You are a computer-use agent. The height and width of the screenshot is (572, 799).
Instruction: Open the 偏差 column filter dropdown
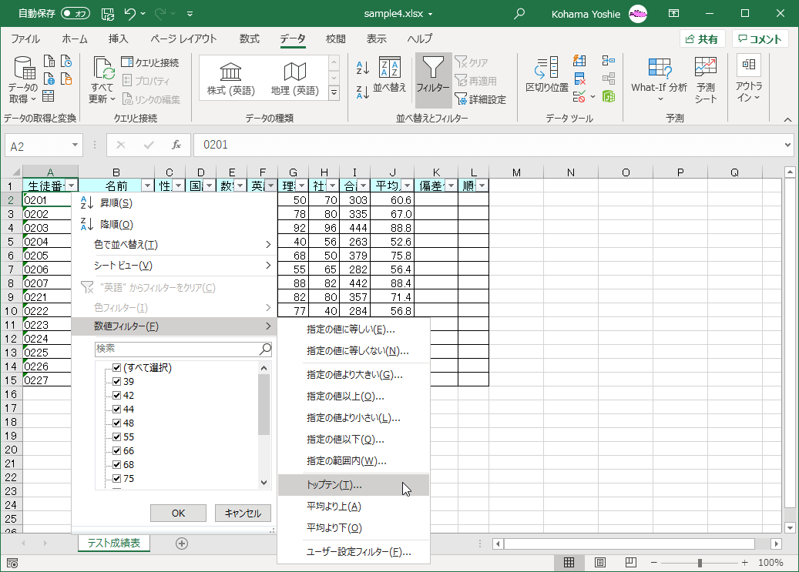451,186
